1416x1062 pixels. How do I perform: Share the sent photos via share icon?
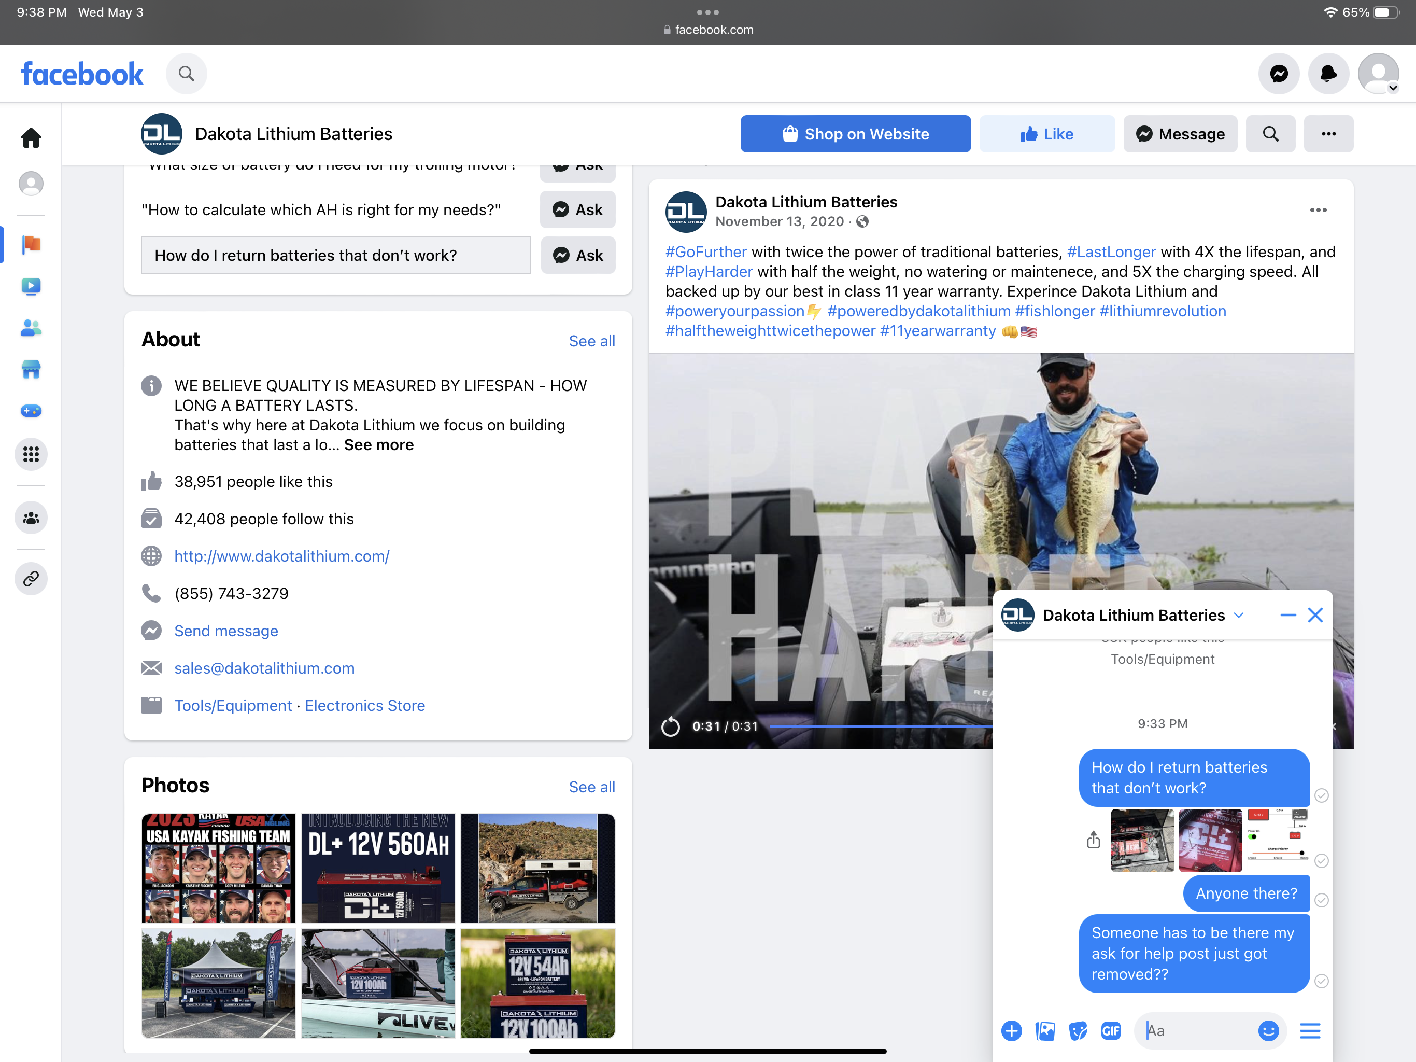[x=1094, y=840]
